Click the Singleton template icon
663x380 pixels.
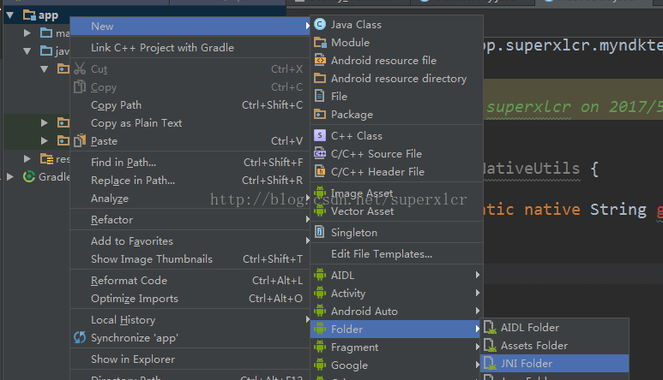(320, 232)
